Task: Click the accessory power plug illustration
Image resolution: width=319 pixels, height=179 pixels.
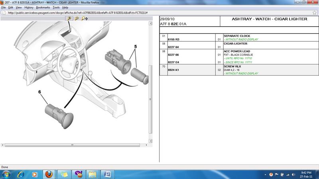Action: (59, 116)
